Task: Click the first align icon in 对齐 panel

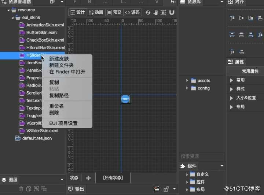Action: [x=232, y=18]
